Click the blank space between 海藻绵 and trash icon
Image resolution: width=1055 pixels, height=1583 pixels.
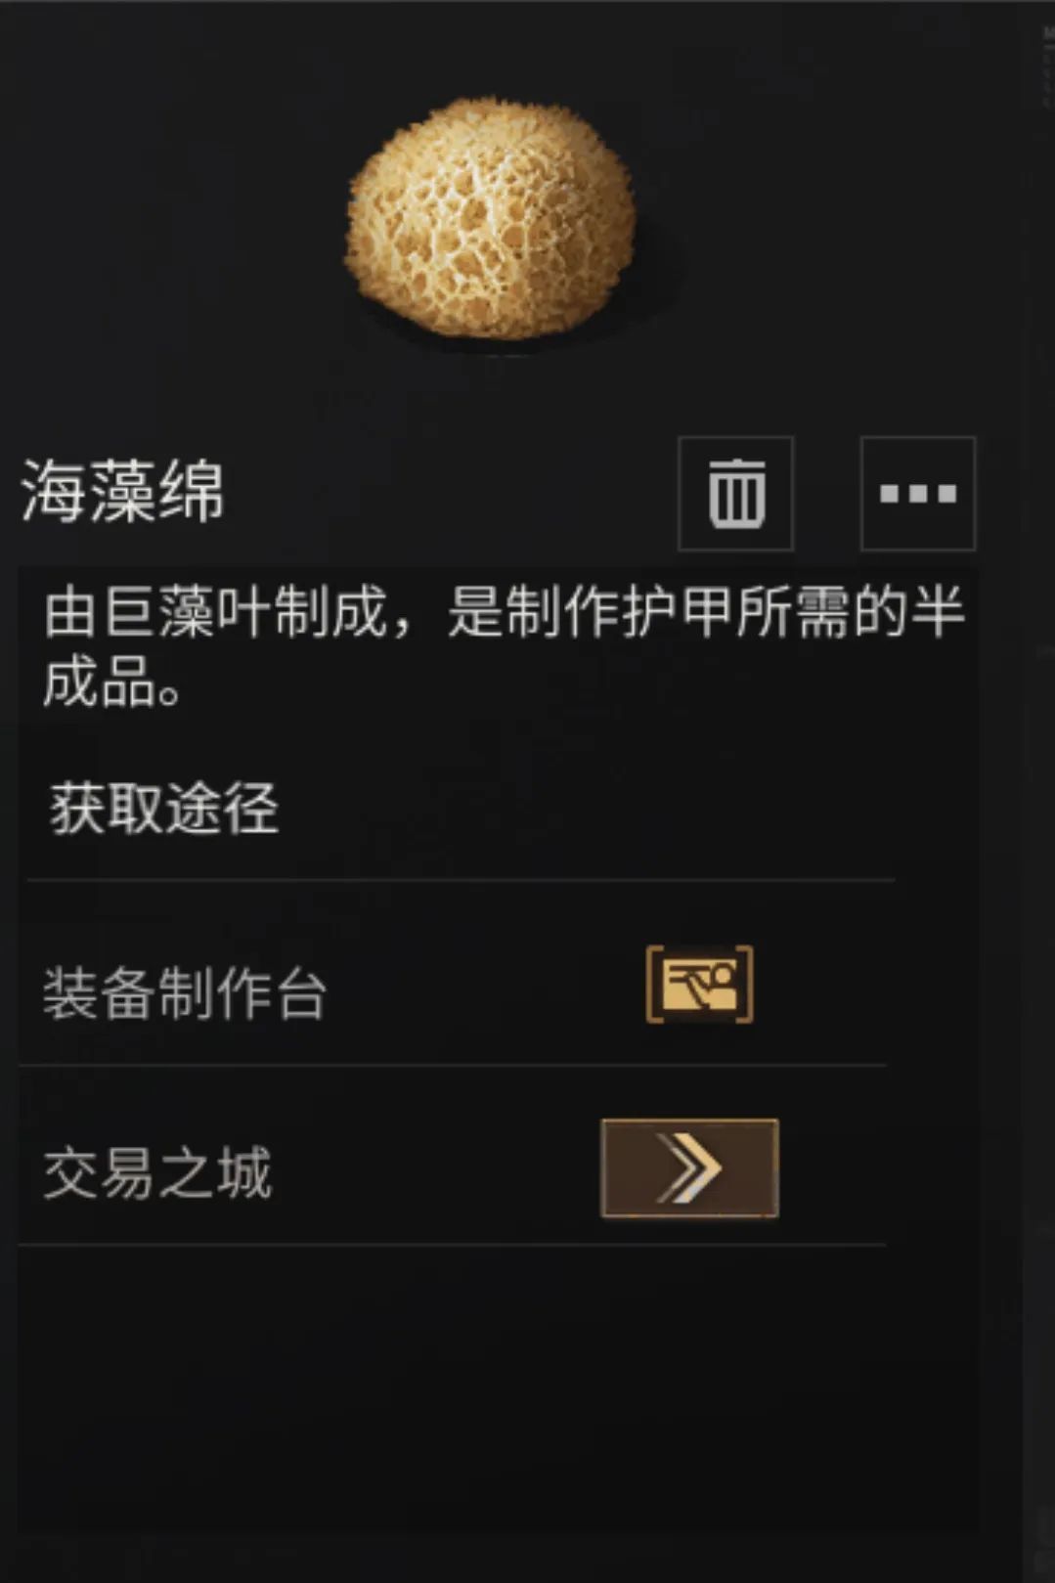click(450, 494)
